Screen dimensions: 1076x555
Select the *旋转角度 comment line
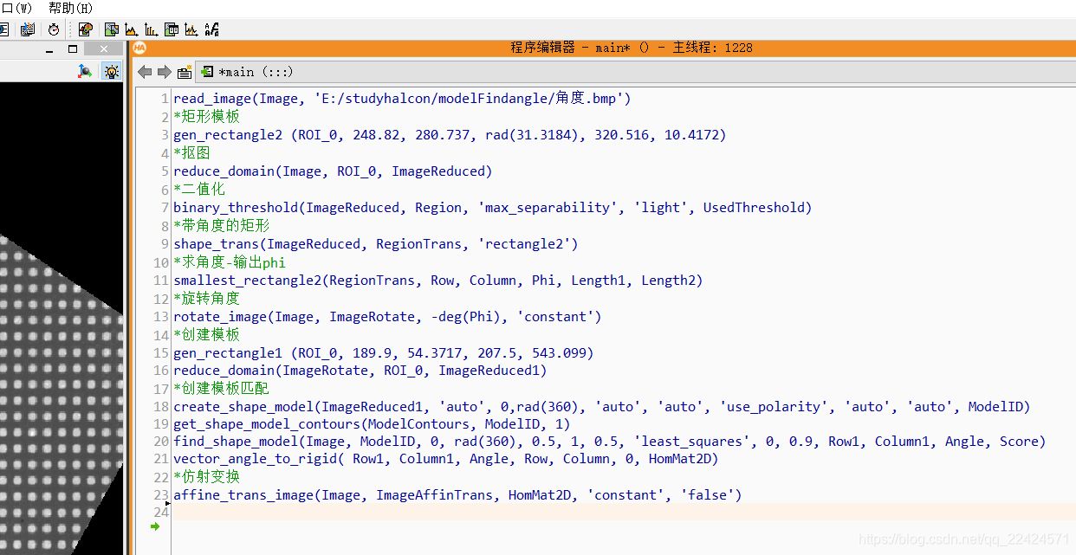tap(206, 298)
